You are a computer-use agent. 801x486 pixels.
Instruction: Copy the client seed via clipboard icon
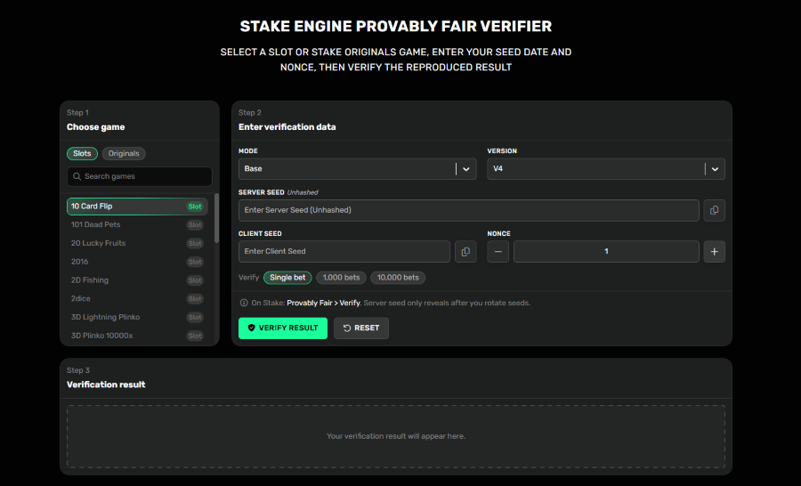click(x=465, y=251)
